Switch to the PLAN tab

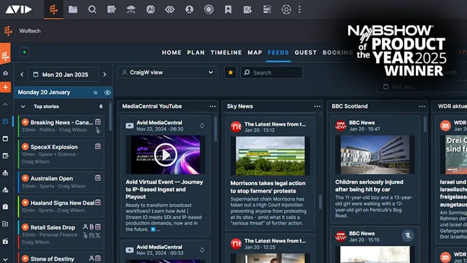pyautogui.click(x=196, y=53)
